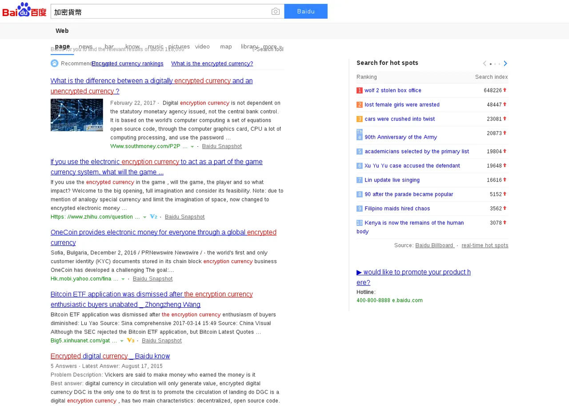Screen dimensions: 569x406
Task: Open Baidu Snapshot for southmoney result
Action: point(222,146)
